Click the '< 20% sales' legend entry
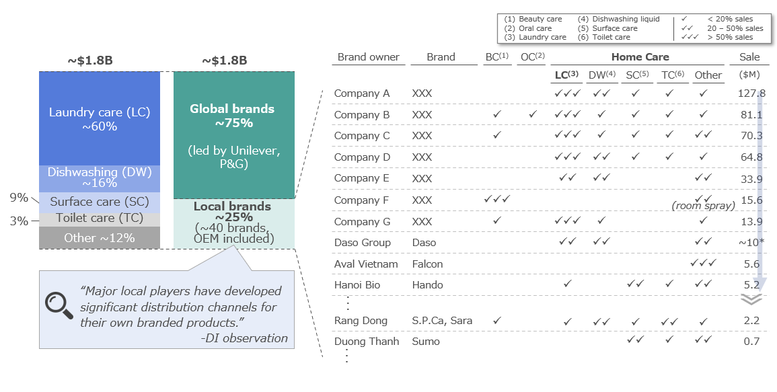Screen dimensions: 777x392 pos(730,19)
